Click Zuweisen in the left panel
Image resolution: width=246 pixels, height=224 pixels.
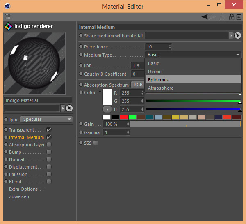(19, 196)
